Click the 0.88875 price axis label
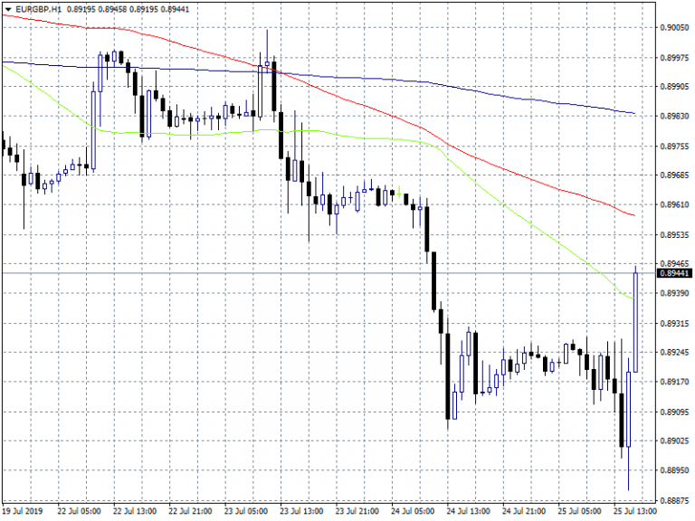 click(674, 500)
